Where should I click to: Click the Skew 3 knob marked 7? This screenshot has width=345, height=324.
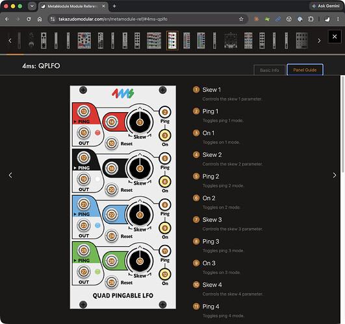click(x=140, y=215)
